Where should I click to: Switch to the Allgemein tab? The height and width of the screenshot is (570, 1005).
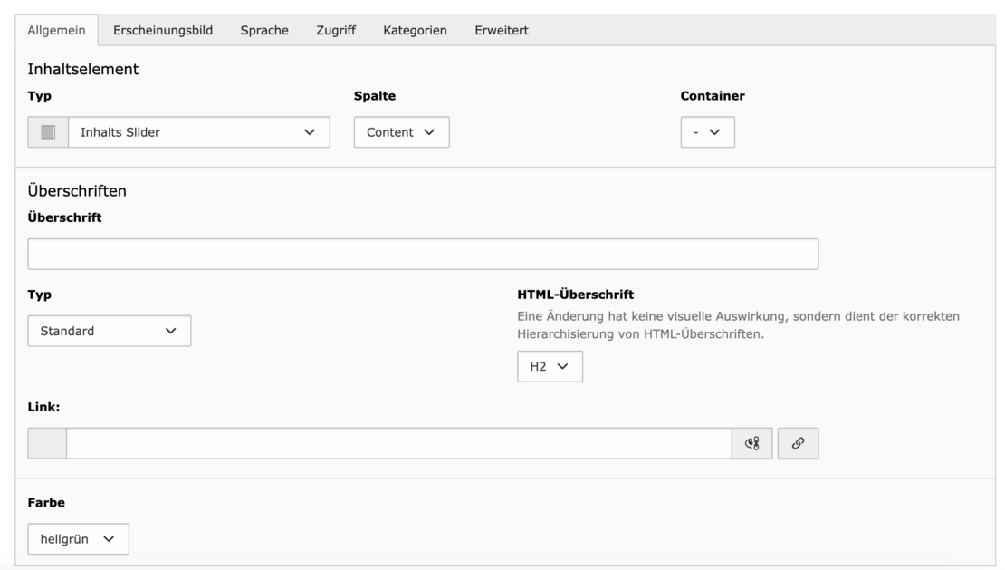pos(56,30)
